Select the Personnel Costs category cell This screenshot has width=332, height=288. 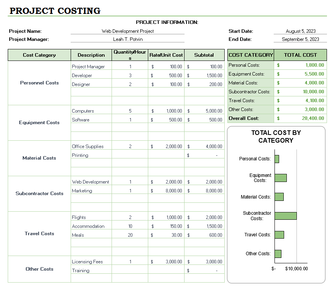(39, 83)
